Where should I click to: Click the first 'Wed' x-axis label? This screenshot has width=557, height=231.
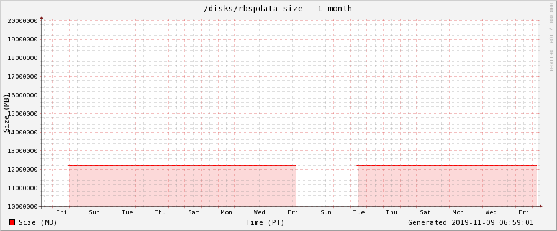pos(260,212)
